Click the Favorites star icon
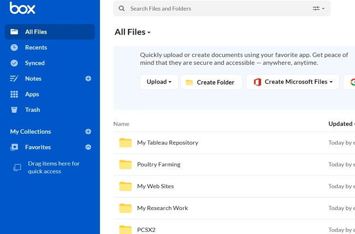The width and height of the screenshot is (355, 234). click(14, 147)
